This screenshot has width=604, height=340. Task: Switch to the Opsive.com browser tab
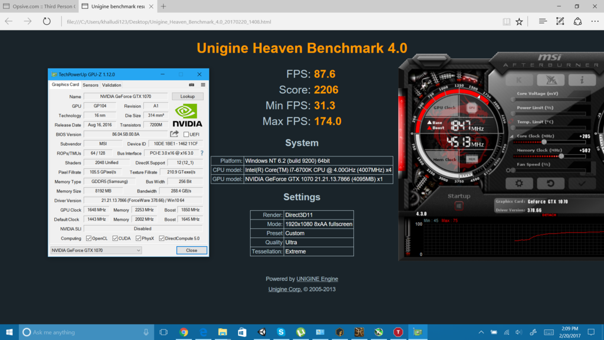[40, 6]
